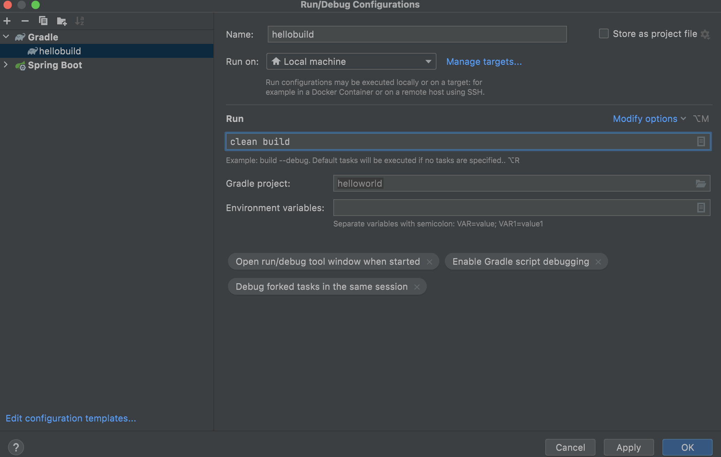Click the Create New Folder icon

pos(61,21)
